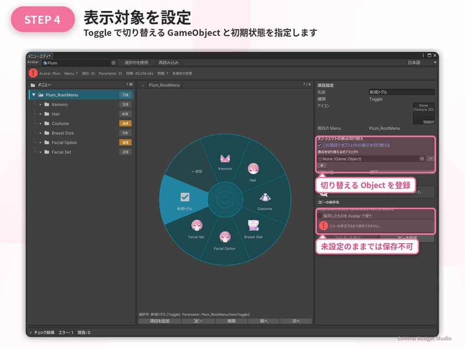Go back using the < breadcrumb arrow

tap(143, 85)
